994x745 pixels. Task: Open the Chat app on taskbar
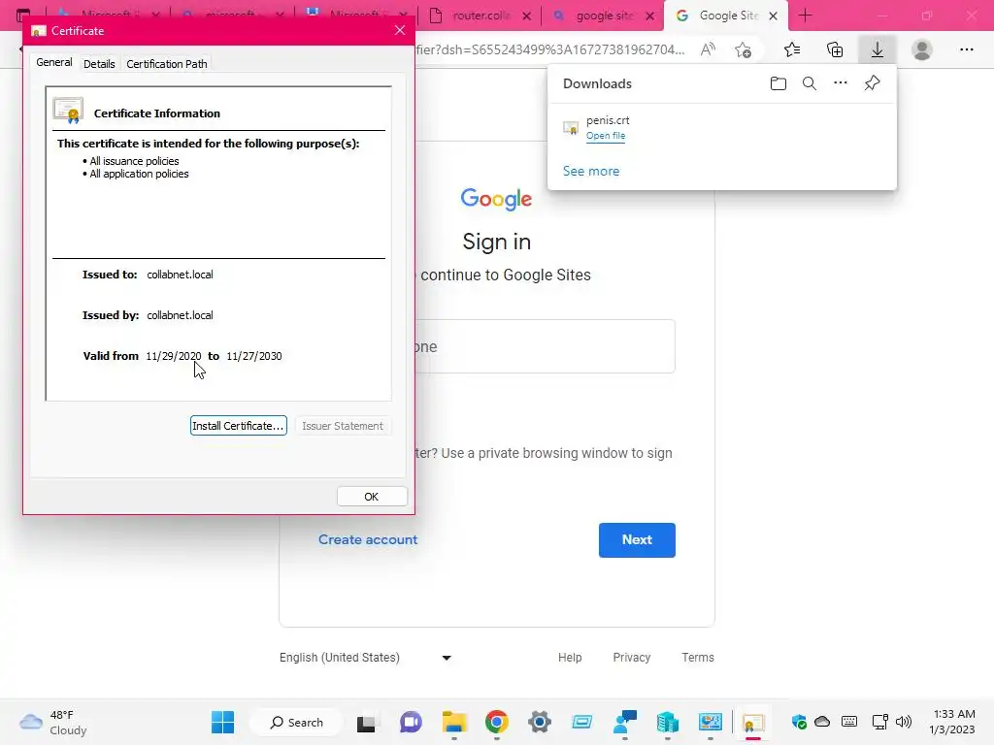tap(411, 722)
